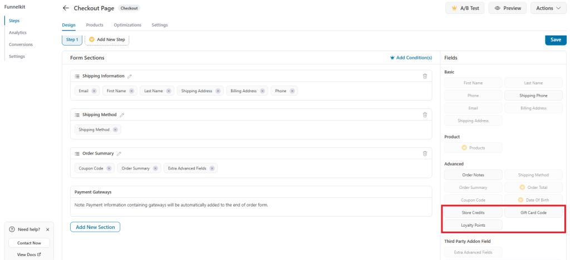Remove the Shipping Address field chip
Image resolution: width=570 pixels, height=260 pixels.
pyautogui.click(x=218, y=91)
